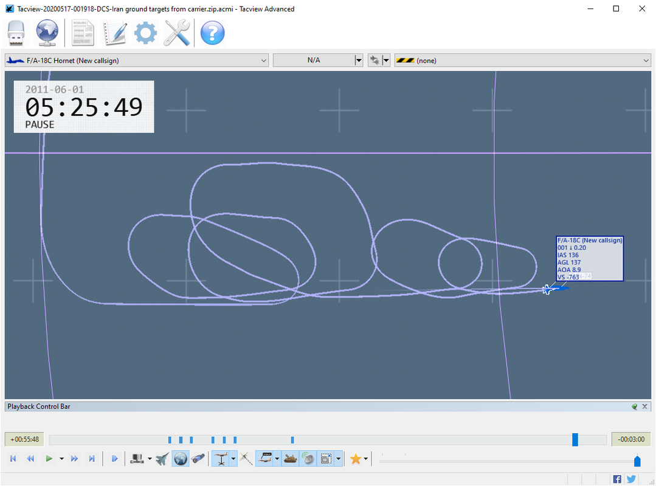The image size is (656, 486).
Task: Click the gold star bookmark icon
Action: pyautogui.click(x=356, y=459)
